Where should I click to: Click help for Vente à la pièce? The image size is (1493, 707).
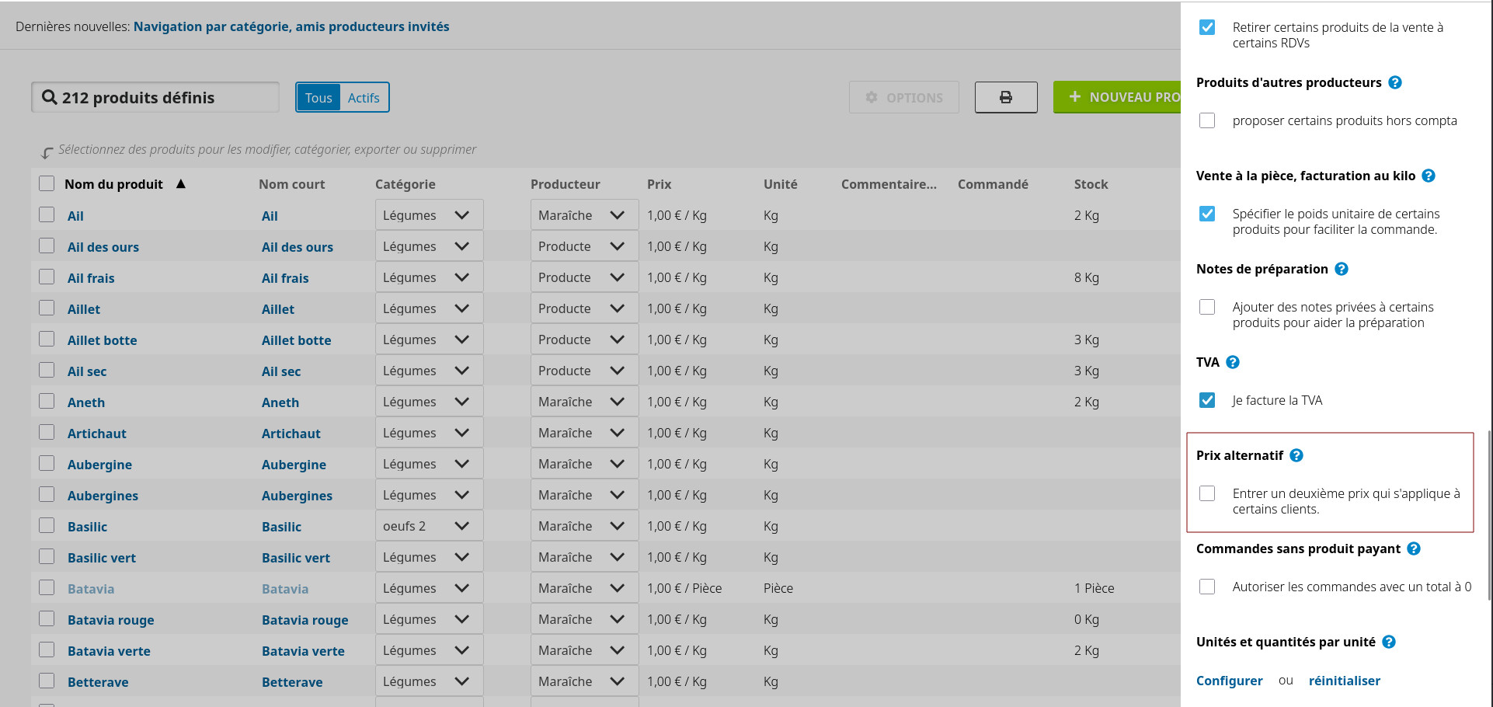1429,176
